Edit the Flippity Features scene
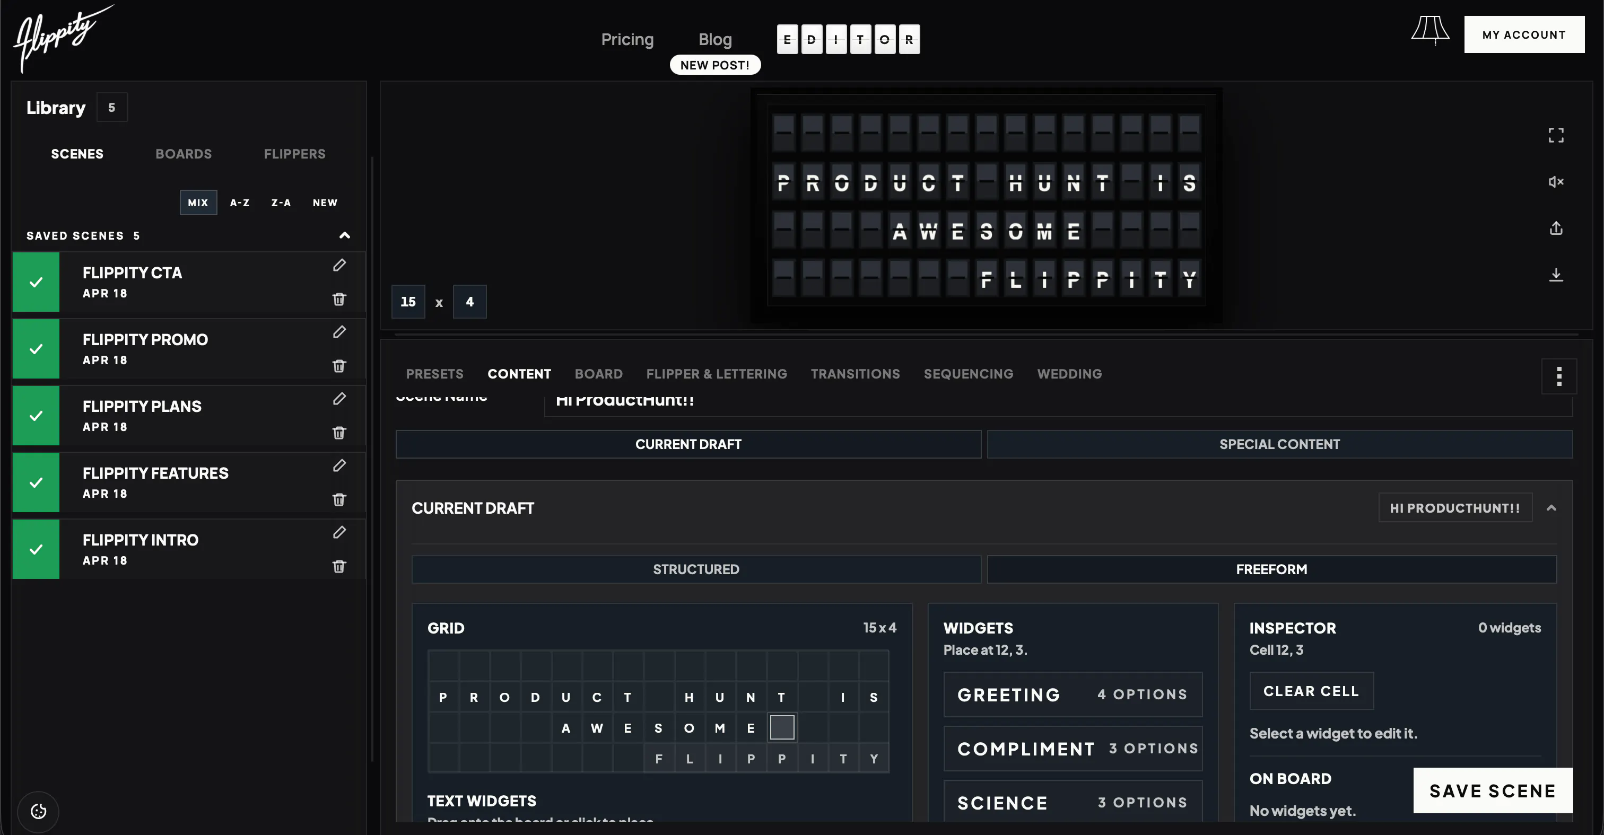This screenshot has height=835, width=1604. pos(339,465)
